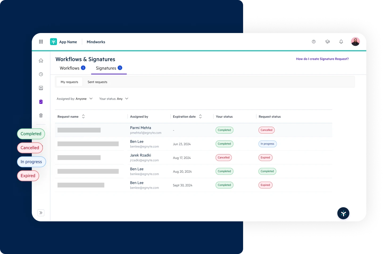Screen dimensions: 383x254
Task: Open the graduation cap learning icon
Action: click(327, 42)
